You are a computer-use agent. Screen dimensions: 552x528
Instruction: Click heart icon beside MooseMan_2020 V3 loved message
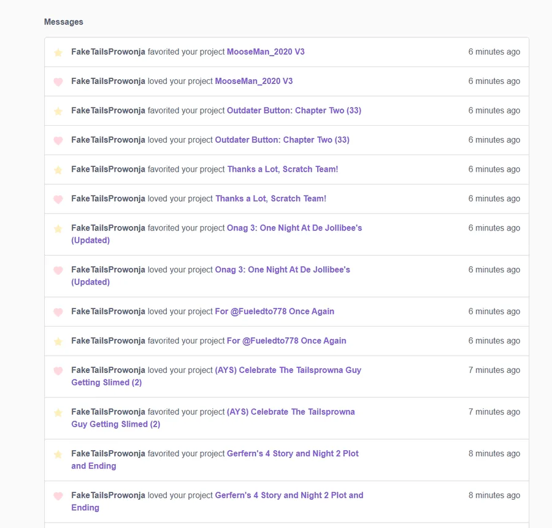[58, 82]
